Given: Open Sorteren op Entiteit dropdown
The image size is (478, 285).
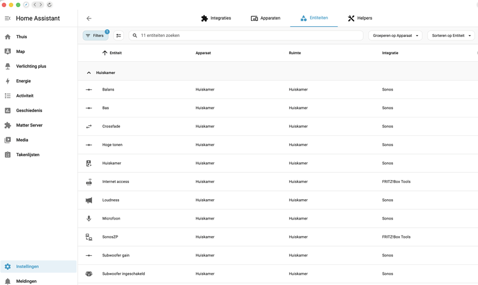Looking at the screenshot, I should coord(451,36).
